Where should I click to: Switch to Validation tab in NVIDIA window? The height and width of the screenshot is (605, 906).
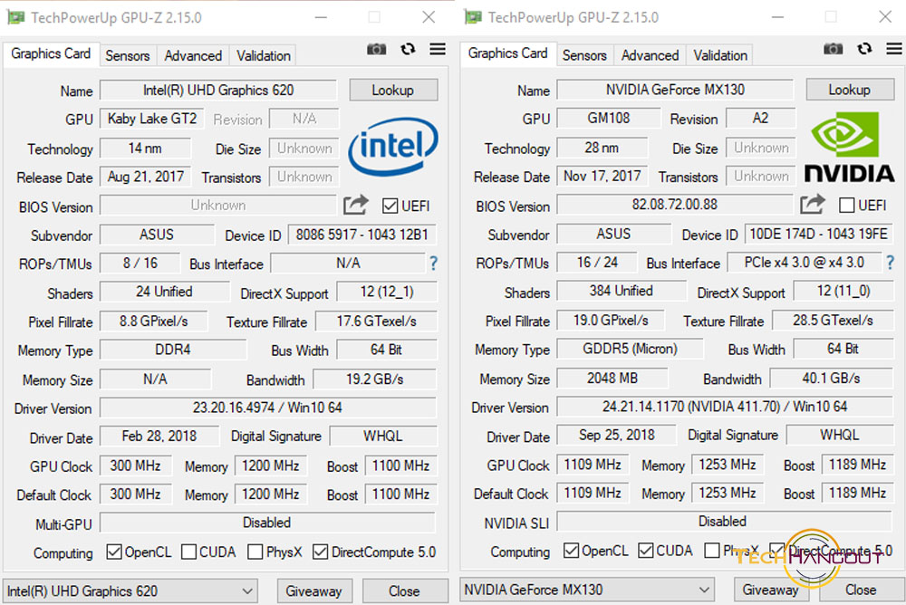(x=720, y=55)
